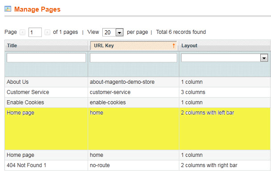Click the next page arrow icon
271x172 pixels.
47,33
